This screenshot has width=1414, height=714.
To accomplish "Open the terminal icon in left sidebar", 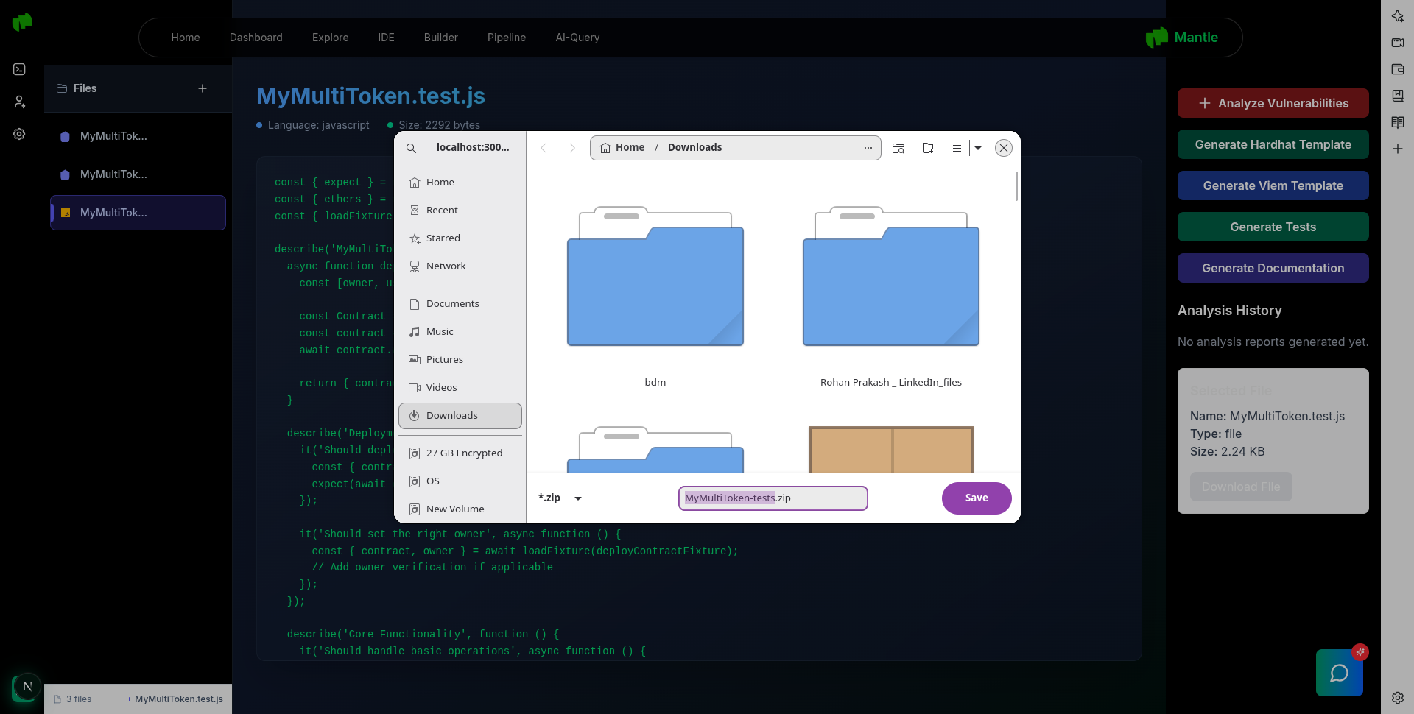I will (x=19, y=69).
